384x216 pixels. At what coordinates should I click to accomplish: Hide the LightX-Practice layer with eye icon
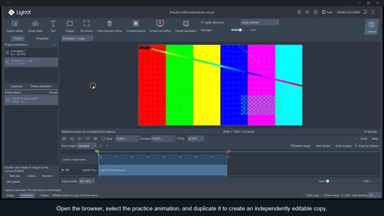point(67,170)
